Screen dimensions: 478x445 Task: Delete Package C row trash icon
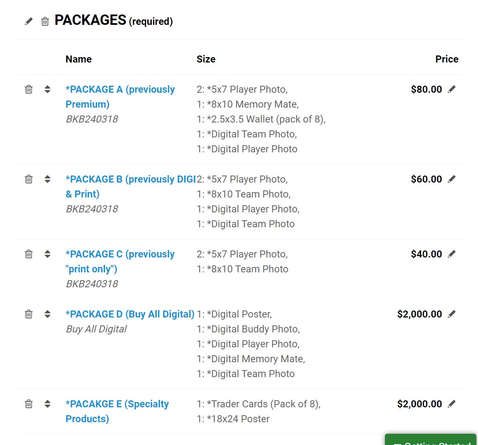(29, 254)
